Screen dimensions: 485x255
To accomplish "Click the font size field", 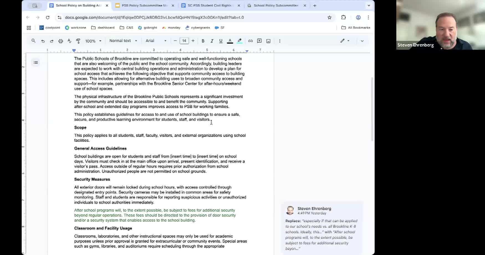I will 184,41.
